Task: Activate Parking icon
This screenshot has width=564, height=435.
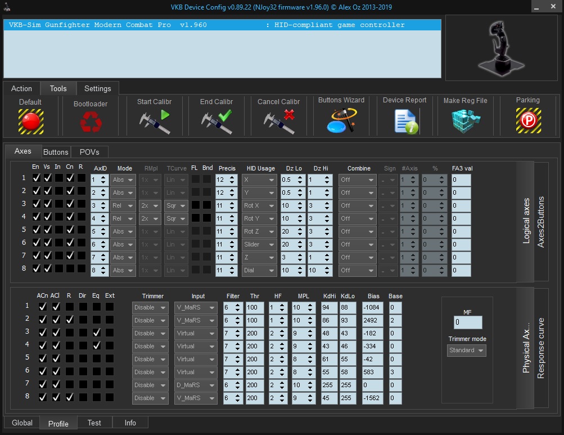Action: click(529, 120)
